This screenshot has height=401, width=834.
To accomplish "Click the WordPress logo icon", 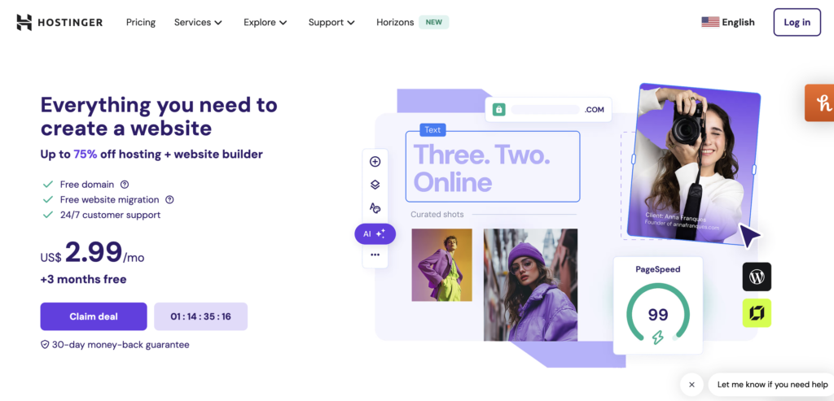I will point(757,277).
